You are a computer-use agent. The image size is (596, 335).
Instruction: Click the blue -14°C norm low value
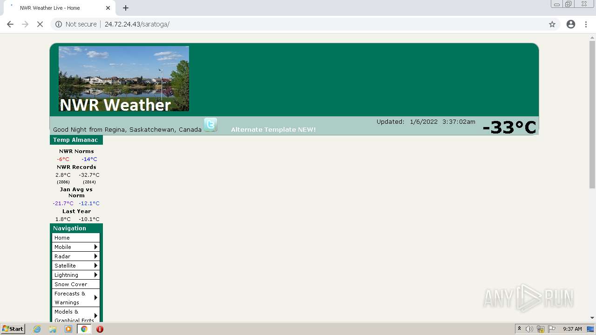pos(89,159)
